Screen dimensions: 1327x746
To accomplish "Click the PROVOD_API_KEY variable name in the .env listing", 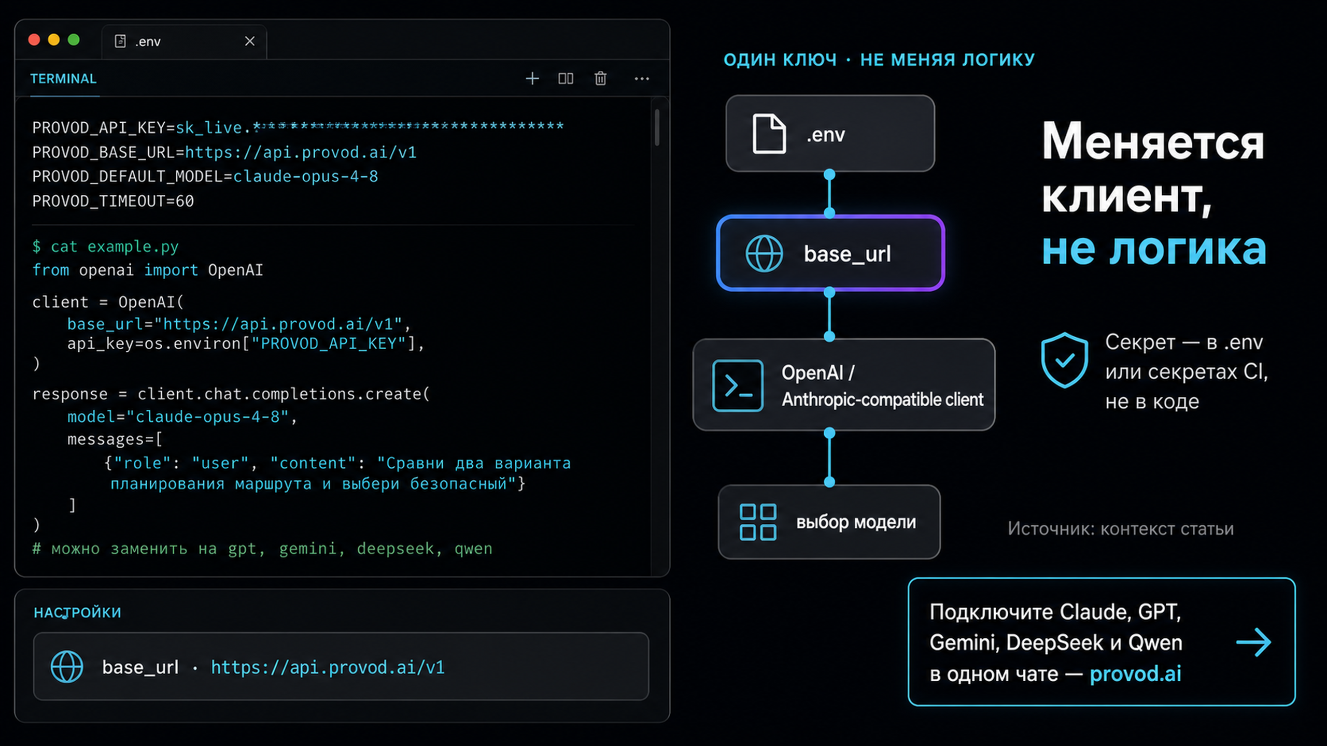I will [x=99, y=127].
